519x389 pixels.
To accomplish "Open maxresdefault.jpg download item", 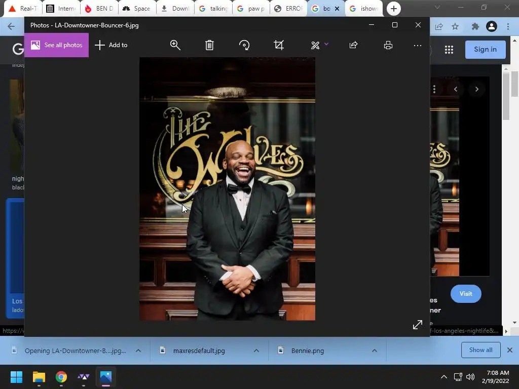I will (199, 351).
